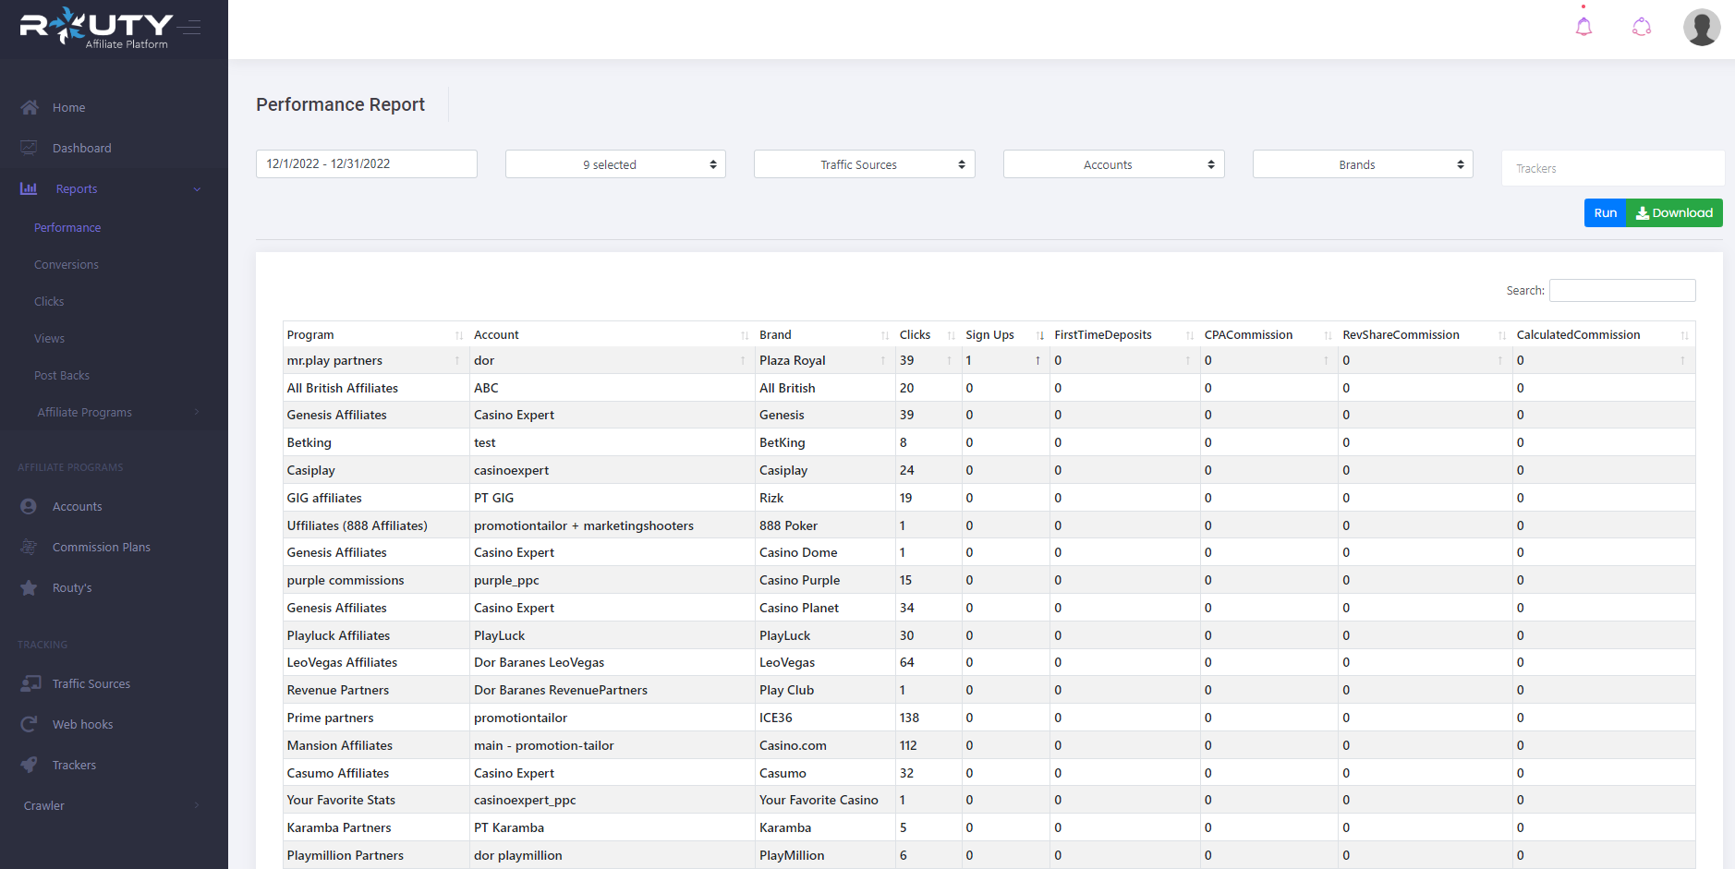1735x869 pixels.
Task: Sort by the Brand column arrows
Action: point(885,335)
